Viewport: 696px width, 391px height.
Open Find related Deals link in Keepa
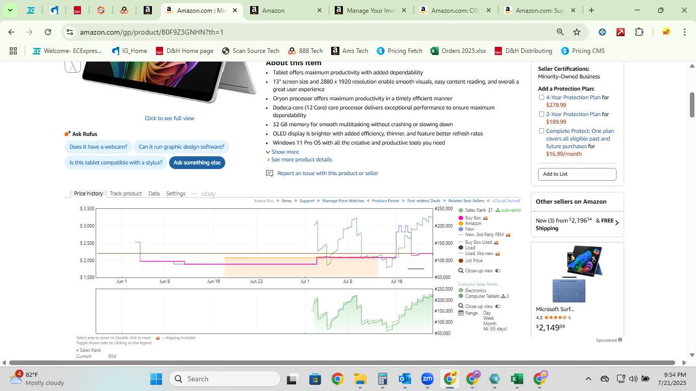424,201
